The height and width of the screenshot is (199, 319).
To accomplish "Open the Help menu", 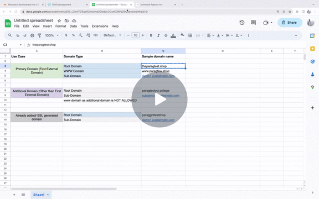I will 115,26.
